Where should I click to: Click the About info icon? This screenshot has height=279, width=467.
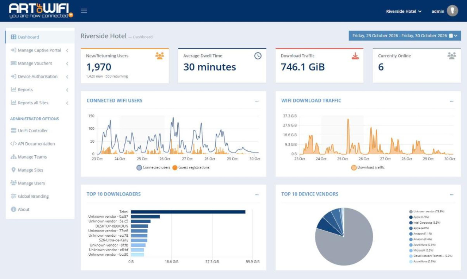13,209
